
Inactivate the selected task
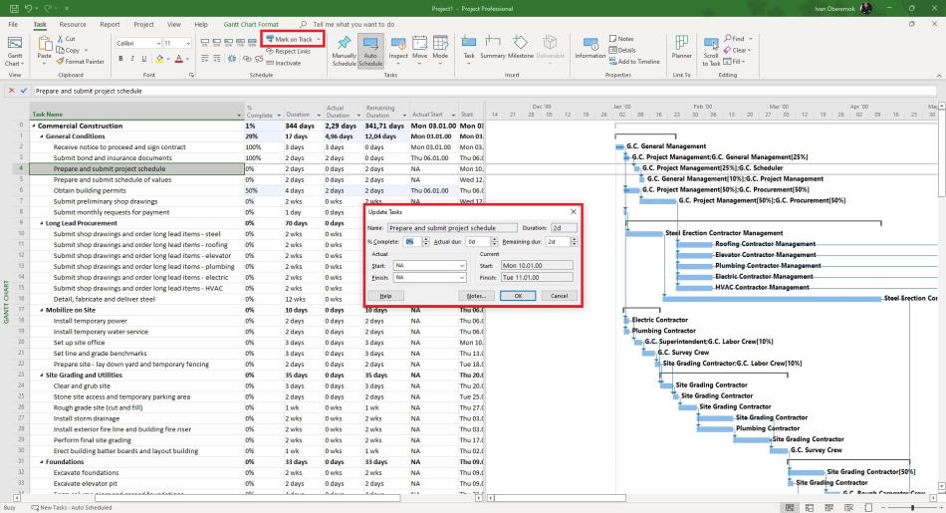pos(284,63)
